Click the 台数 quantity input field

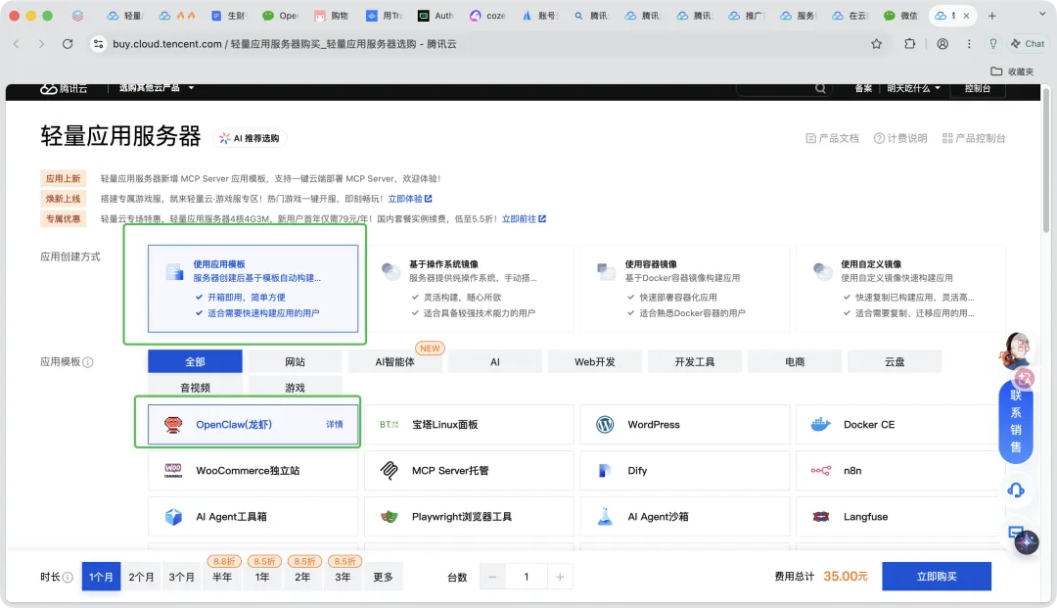click(x=527, y=577)
